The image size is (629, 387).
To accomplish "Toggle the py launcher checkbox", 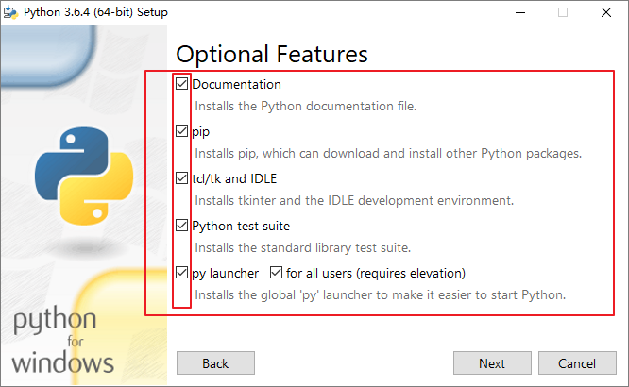I will coord(182,274).
